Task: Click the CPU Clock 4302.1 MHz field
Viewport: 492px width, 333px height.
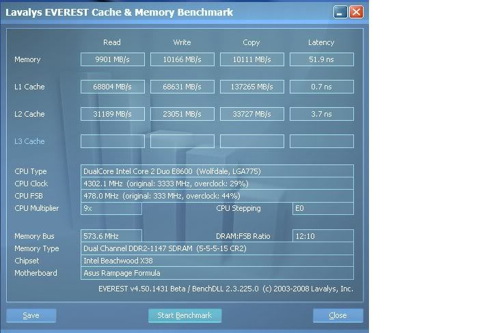Action: [x=217, y=184]
